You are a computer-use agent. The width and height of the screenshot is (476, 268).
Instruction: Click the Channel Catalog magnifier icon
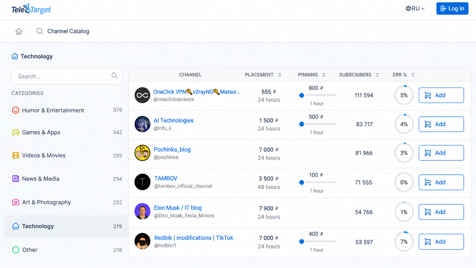(40, 31)
